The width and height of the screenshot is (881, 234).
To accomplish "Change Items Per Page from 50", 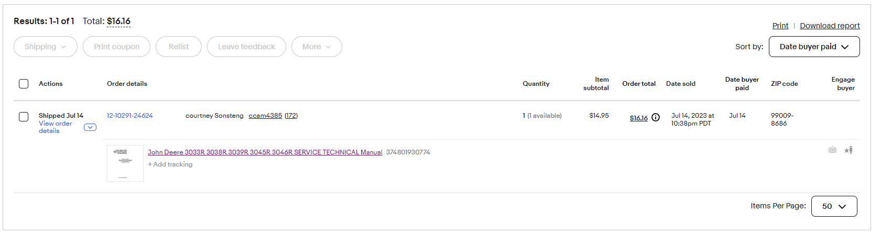I will tap(834, 206).
